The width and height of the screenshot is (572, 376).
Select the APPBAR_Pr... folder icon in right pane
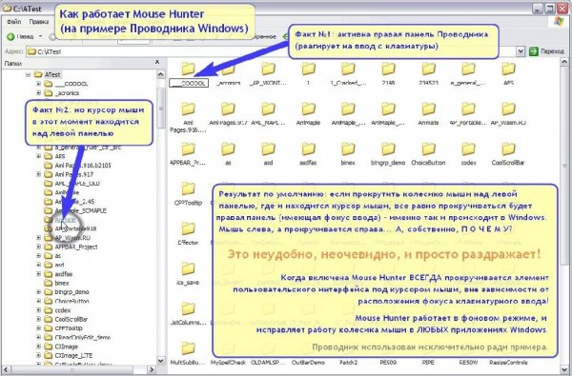(189, 148)
